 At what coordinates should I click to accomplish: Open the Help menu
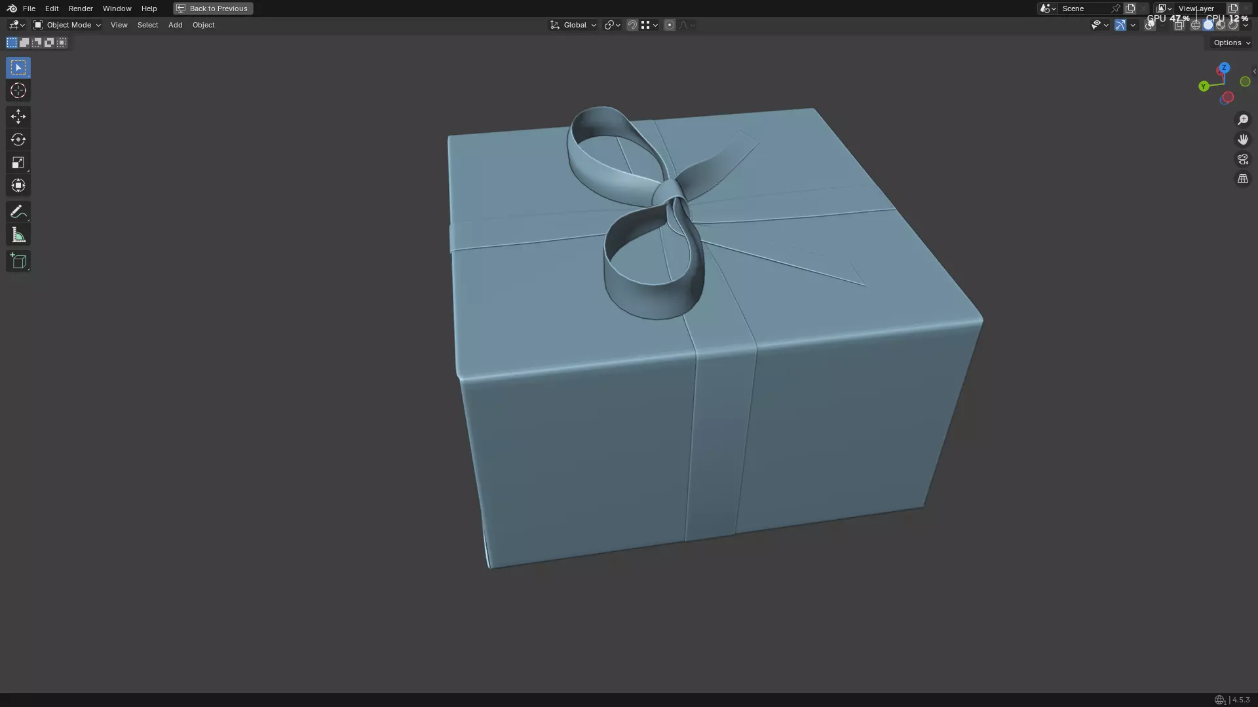point(149,9)
